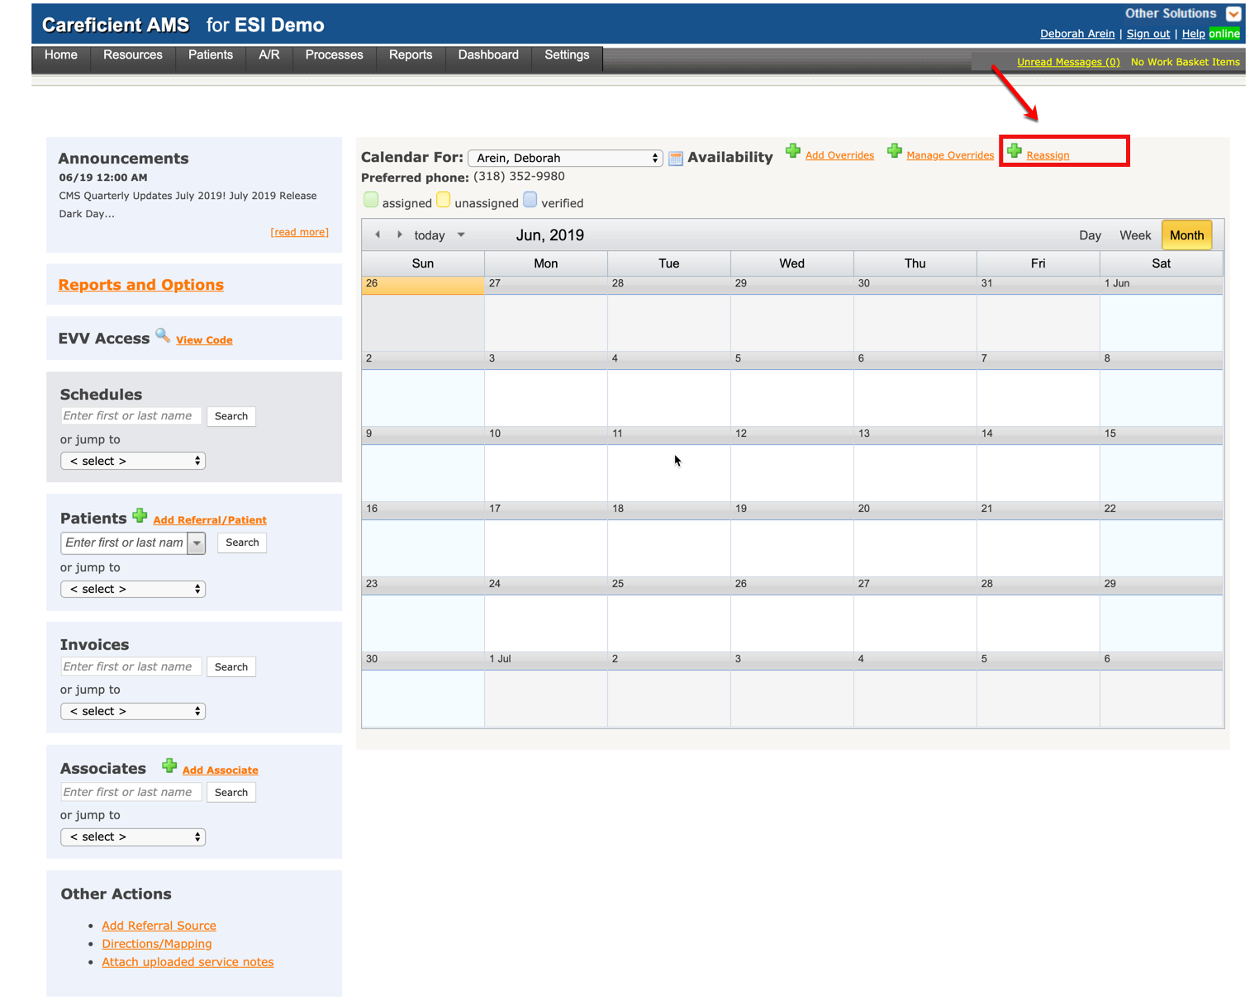Open the Associates jump-to select dropdown

(x=133, y=837)
